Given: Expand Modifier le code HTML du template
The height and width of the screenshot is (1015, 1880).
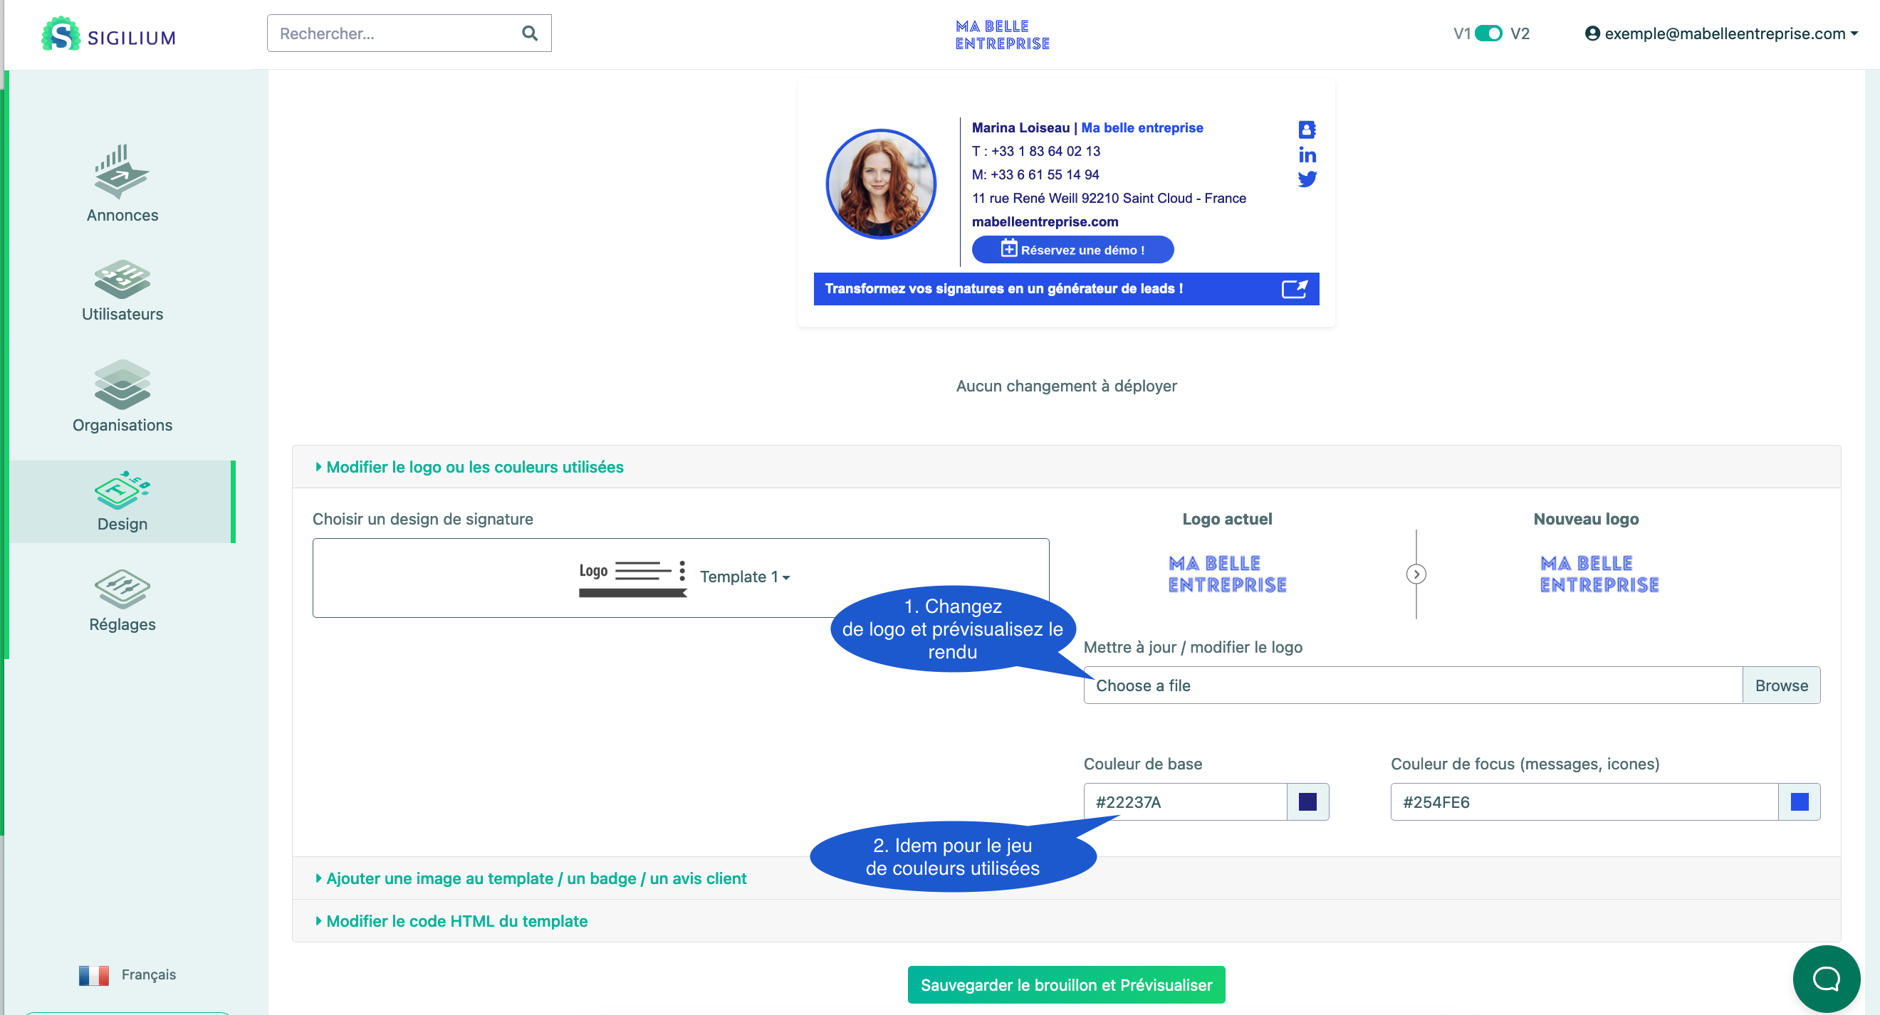Looking at the screenshot, I should [456, 921].
